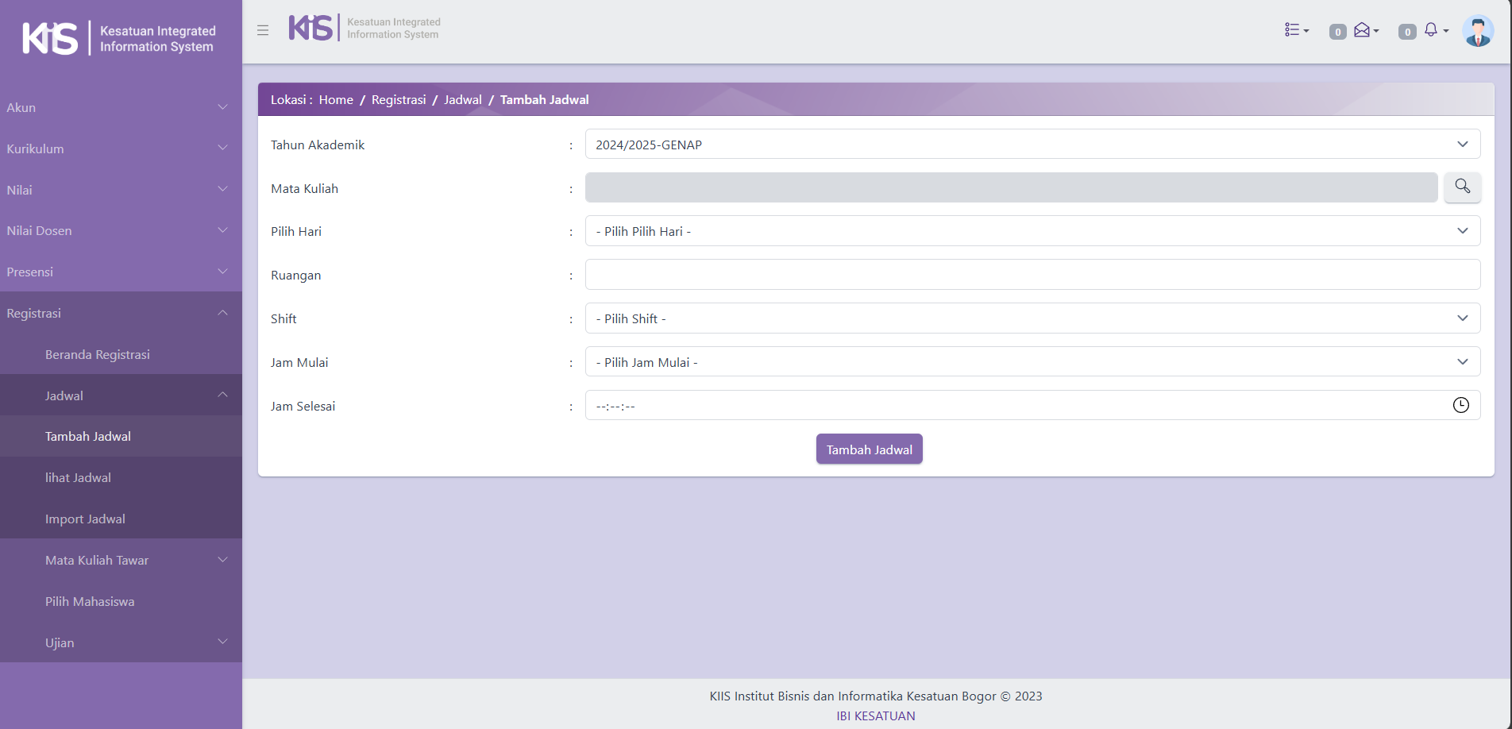
Task: Click the Ruangan input field
Action: click(1032, 275)
